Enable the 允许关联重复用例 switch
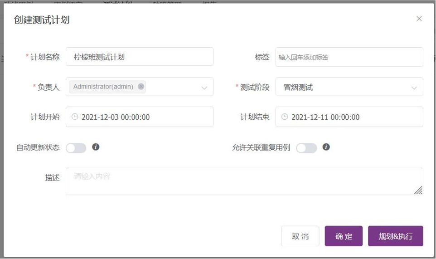This screenshot has height=259, width=436. coord(306,148)
